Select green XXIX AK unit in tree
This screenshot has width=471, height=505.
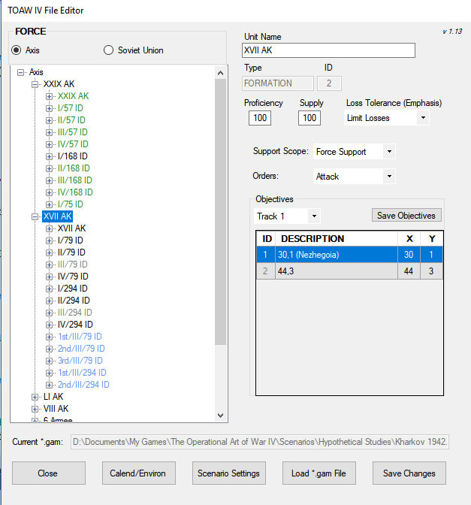click(73, 96)
